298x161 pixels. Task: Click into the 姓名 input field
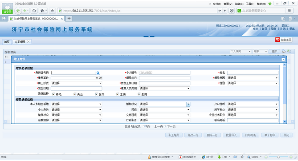point(253,72)
